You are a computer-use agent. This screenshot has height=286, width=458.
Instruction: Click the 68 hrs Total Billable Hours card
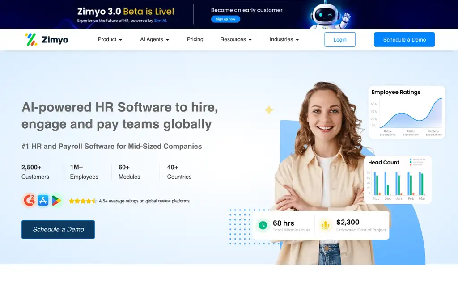284,225
